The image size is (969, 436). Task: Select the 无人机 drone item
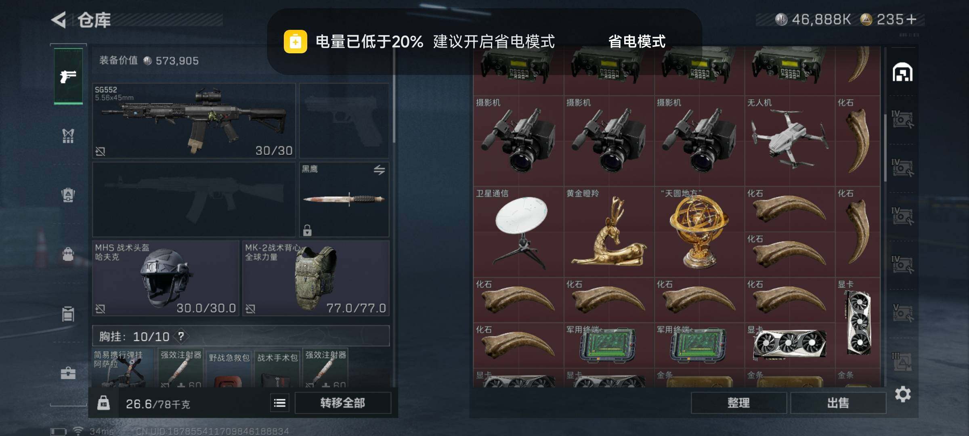coord(790,141)
